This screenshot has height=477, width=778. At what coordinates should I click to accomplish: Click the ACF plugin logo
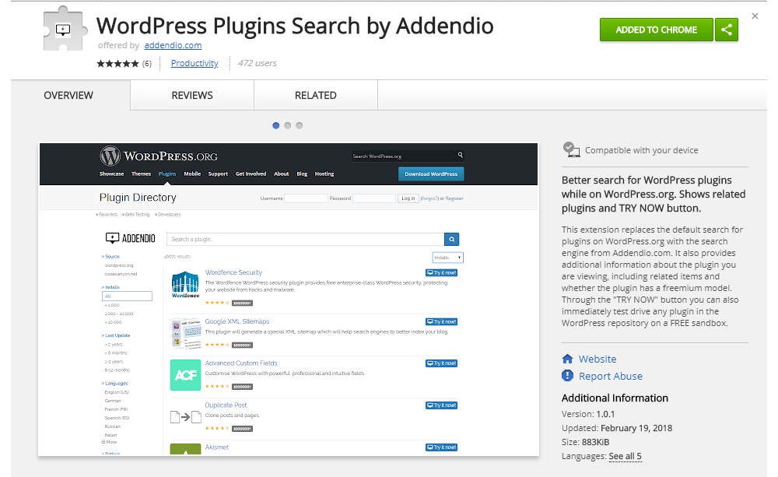click(x=185, y=375)
